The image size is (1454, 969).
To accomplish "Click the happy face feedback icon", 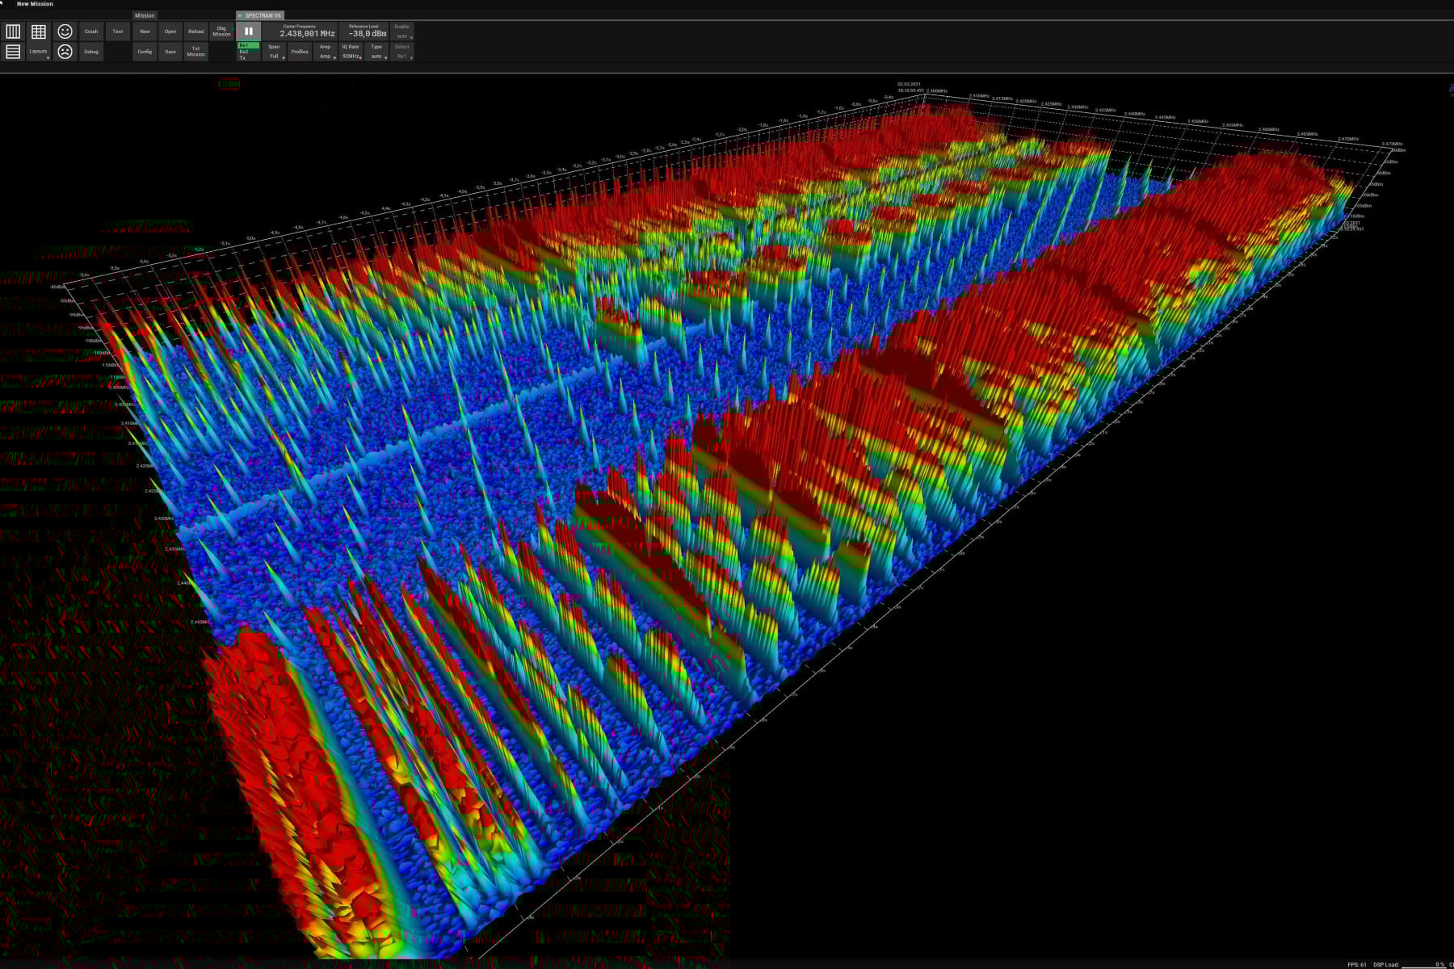I will (64, 31).
